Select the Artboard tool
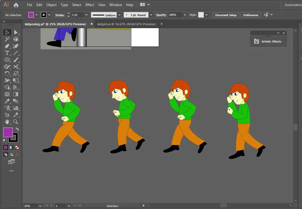 [x=7, y=115]
